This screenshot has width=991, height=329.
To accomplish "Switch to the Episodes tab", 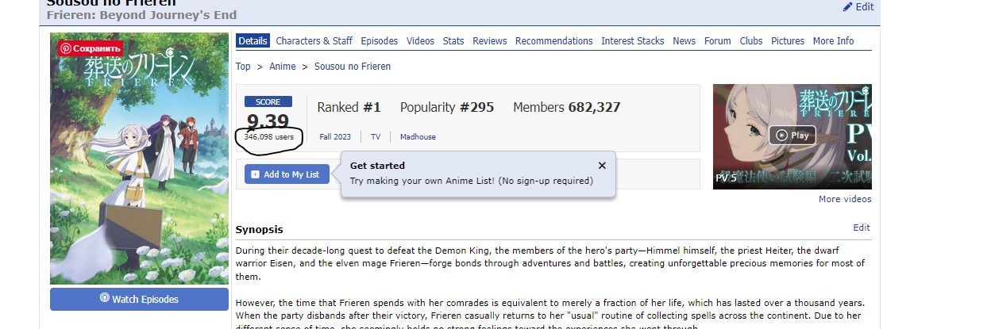I will 379,41.
